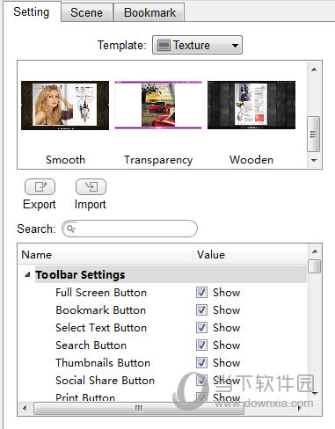Select the Thumbnails Button row name
Screen dimensions: 335x429
pos(103,363)
